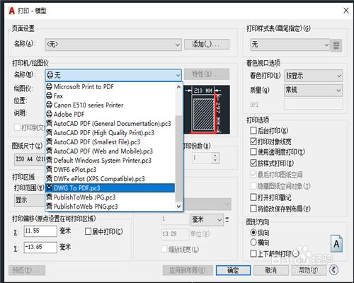Choose AutoCAD PDF (Web and Mobile).pc3
The image size is (354, 283).
(x=110, y=151)
